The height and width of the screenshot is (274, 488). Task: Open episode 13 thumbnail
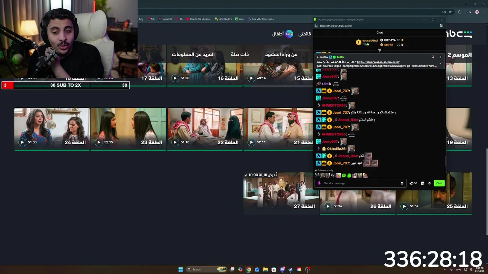click(x=459, y=65)
